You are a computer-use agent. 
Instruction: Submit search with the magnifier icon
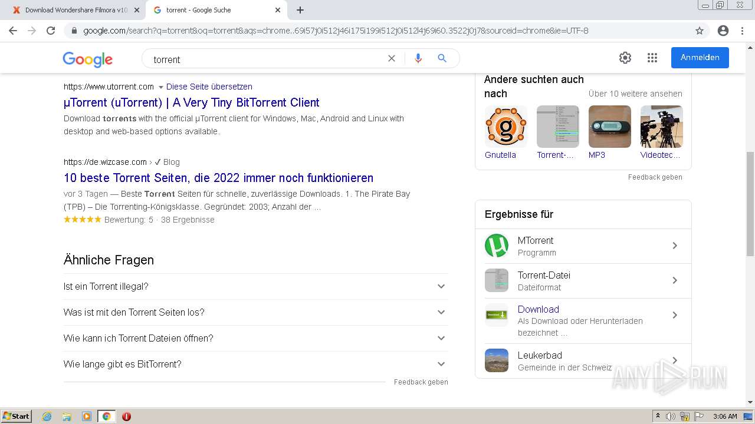442,58
